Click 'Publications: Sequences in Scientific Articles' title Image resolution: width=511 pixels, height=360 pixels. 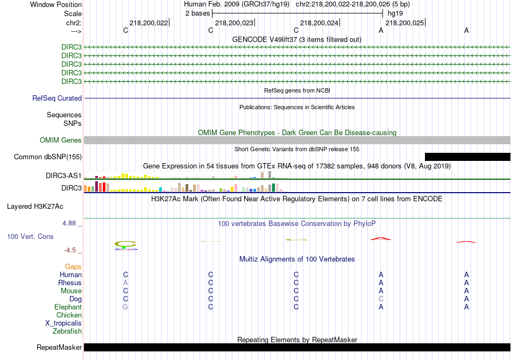click(297, 107)
